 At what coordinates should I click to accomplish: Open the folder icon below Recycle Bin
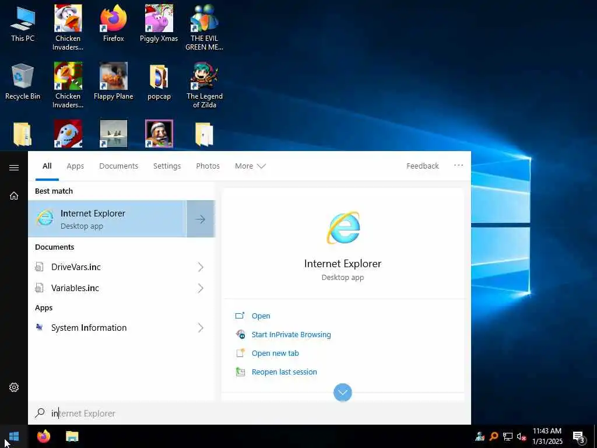23,134
